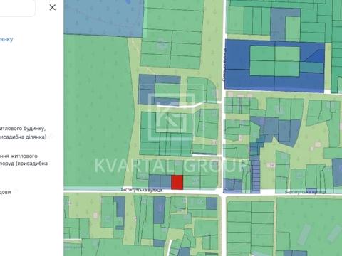Select the light-blue parcel at the map's top-left
The height and width of the screenshot is (256, 342).
tap(103, 18)
